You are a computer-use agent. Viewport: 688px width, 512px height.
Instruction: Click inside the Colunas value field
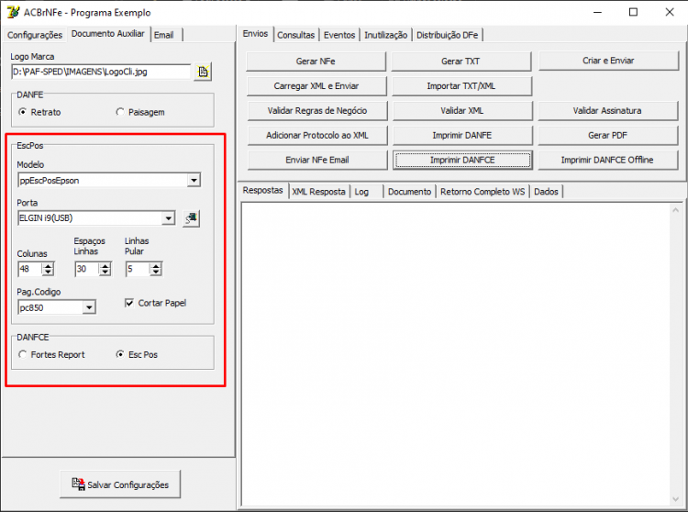coord(30,269)
